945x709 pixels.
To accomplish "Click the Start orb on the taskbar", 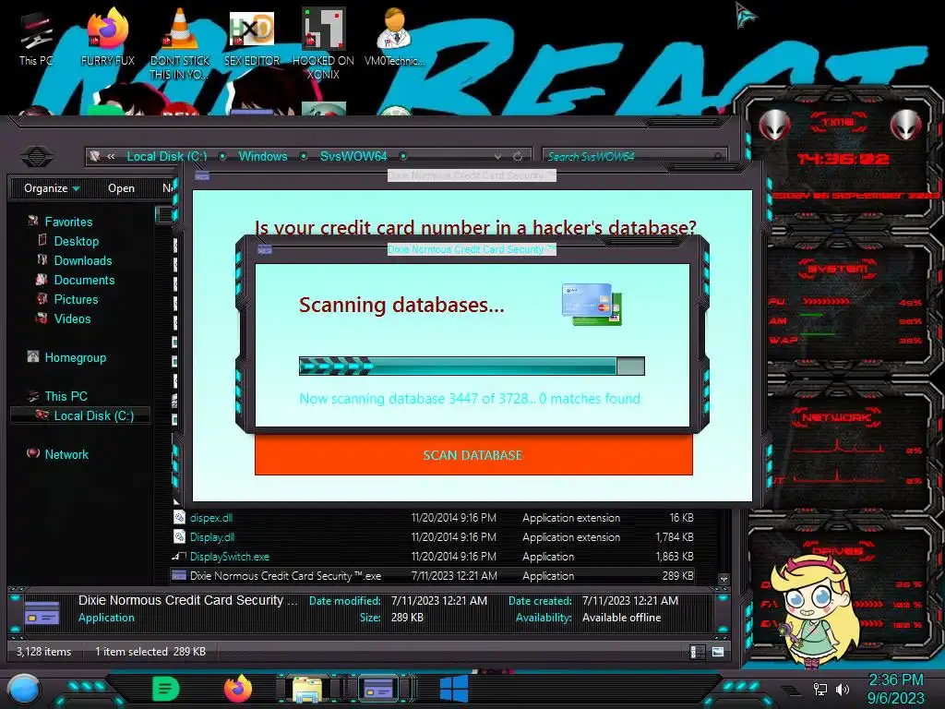I will coord(23,689).
